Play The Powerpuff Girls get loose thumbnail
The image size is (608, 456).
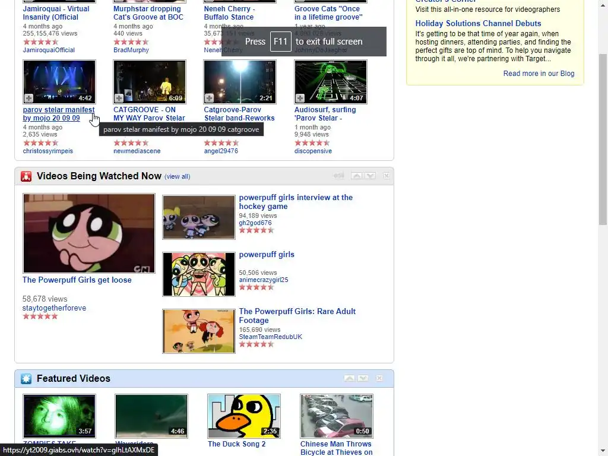(89, 233)
